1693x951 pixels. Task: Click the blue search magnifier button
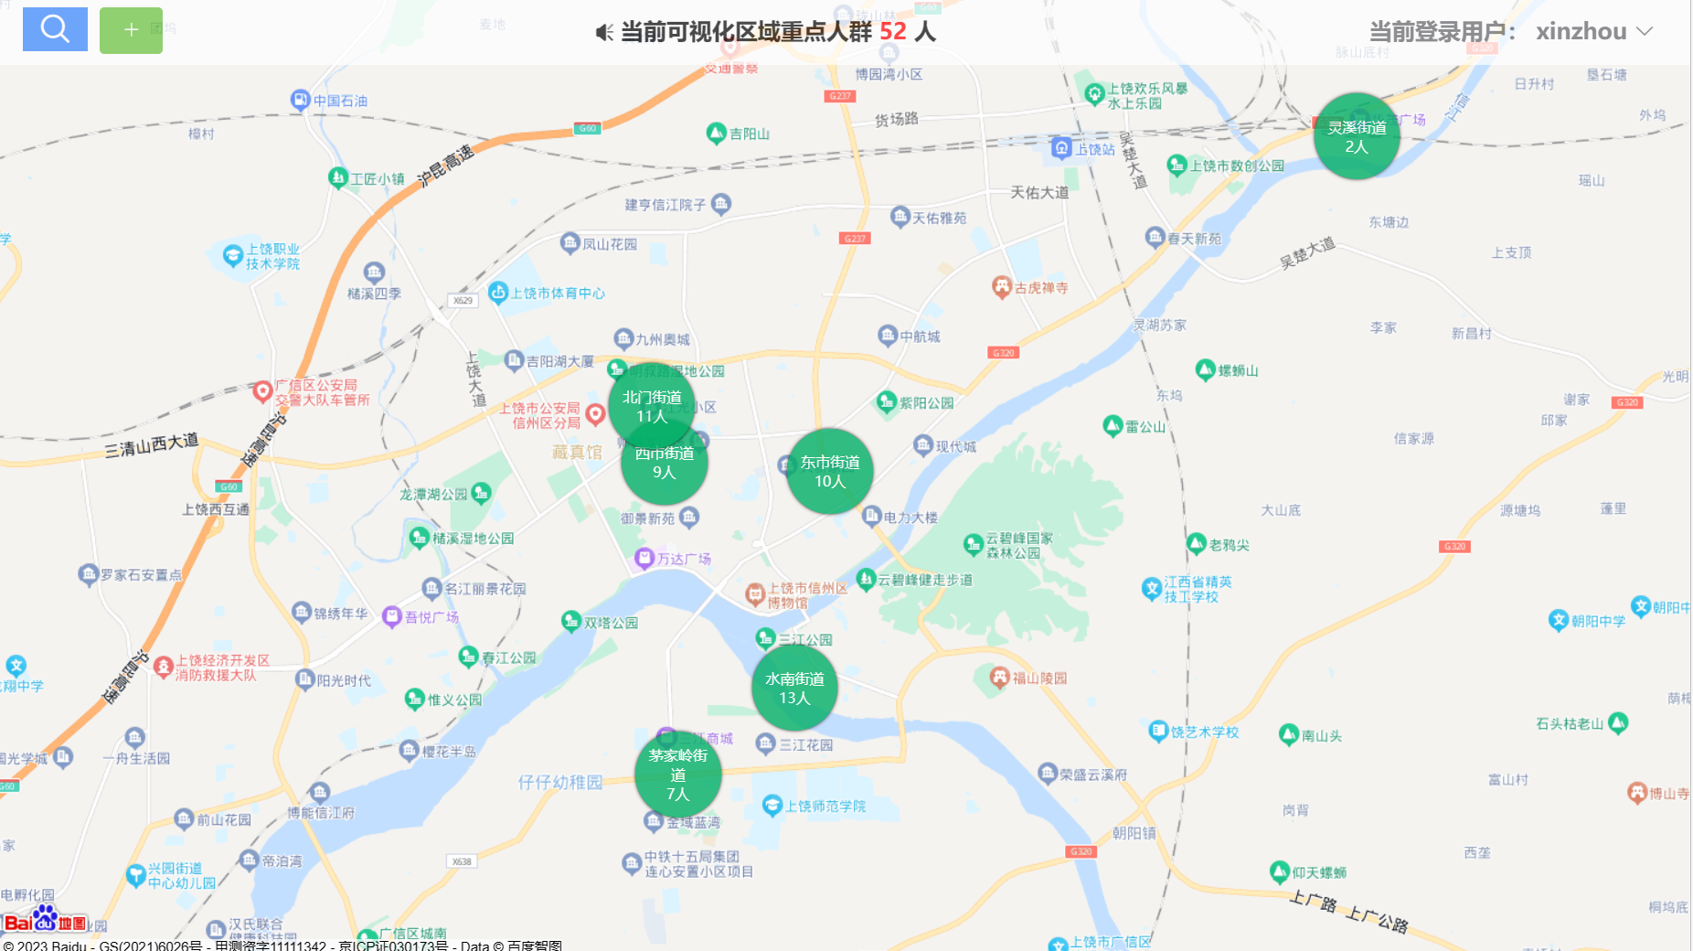pos(55,29)
